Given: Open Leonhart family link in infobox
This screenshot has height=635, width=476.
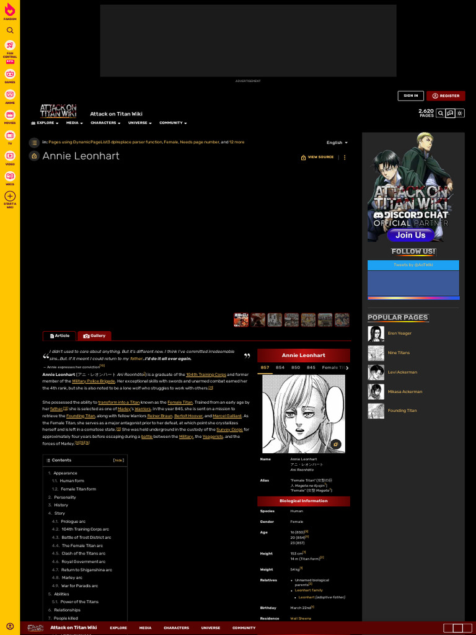Looking at the screenshot, I should (x=309, y=590).
